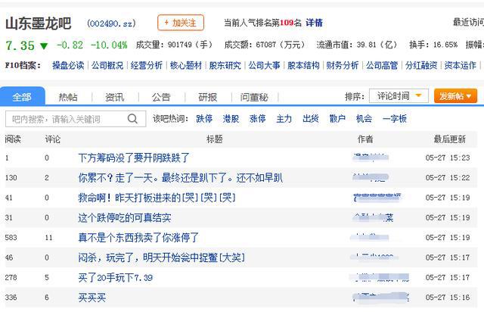The height and width of the screenshot is (312, 484).
Task: Switch to the 问董秘 tab
Action: pos(254,97)
